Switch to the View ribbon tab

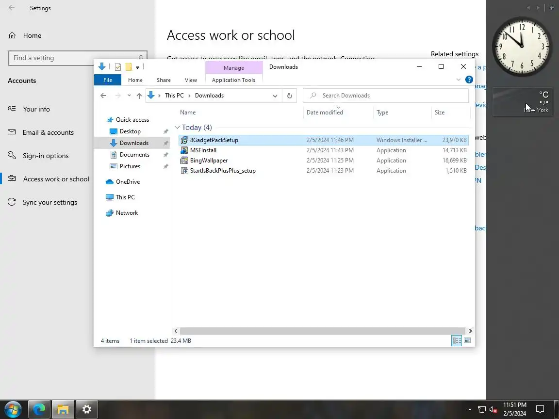(x=191, y=80)
